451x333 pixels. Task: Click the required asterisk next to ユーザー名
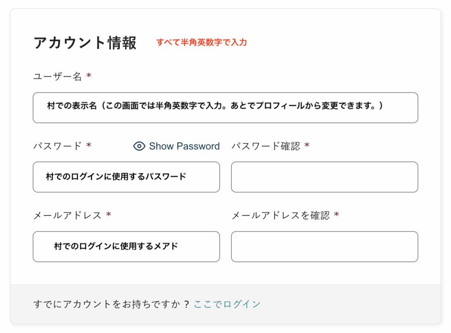pos(89,76)
